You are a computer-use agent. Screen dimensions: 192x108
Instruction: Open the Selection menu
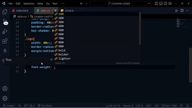(29, 4)
